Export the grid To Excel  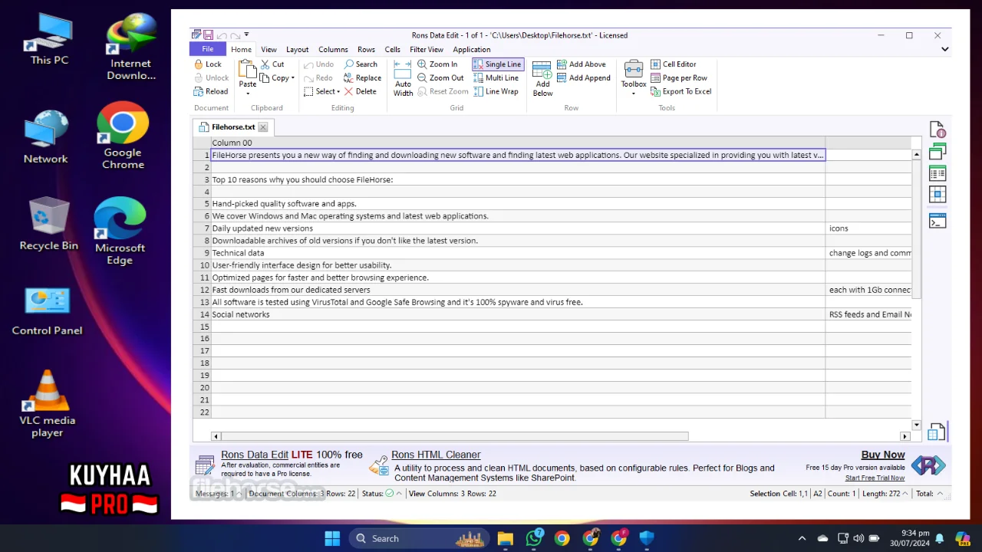(681, 91)
